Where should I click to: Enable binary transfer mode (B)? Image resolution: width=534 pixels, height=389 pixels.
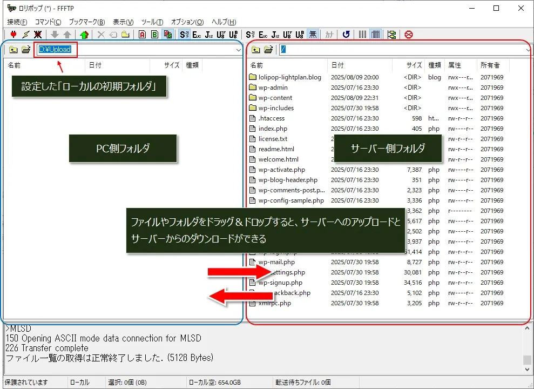click(155, 34)
